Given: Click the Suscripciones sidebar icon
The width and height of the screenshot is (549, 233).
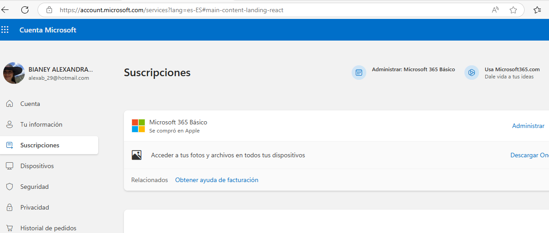Looking at the screenshot, I should (x=9, y=145).
